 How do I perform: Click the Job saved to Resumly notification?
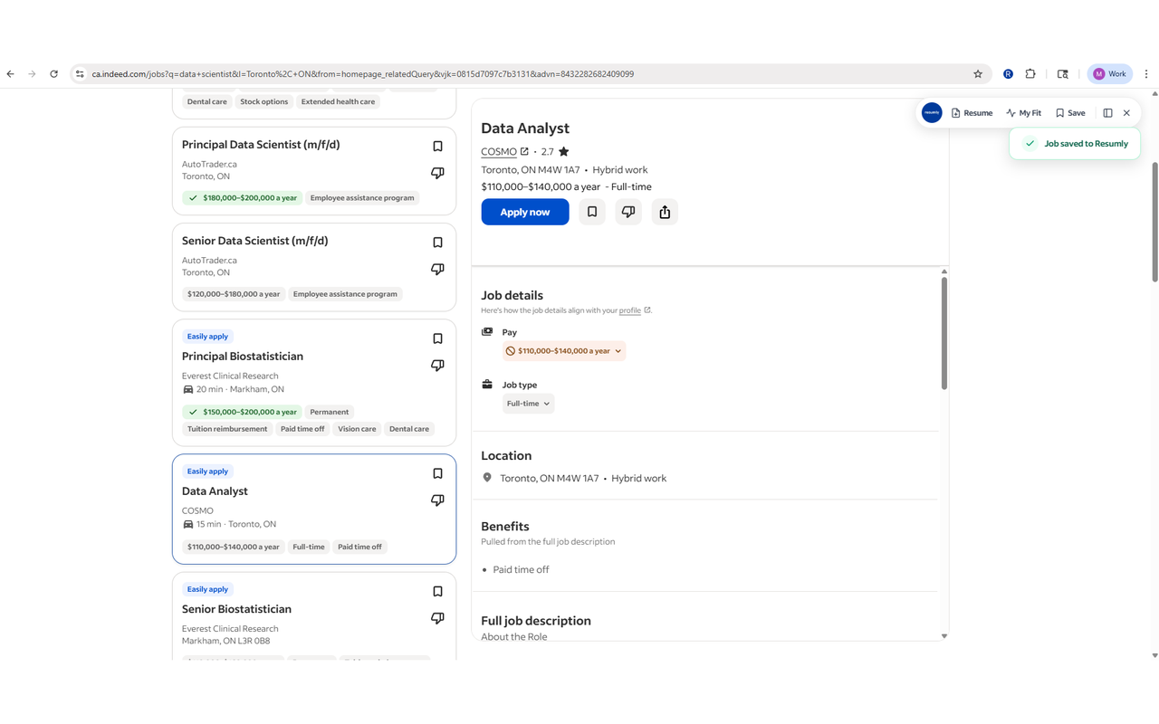1075,144
